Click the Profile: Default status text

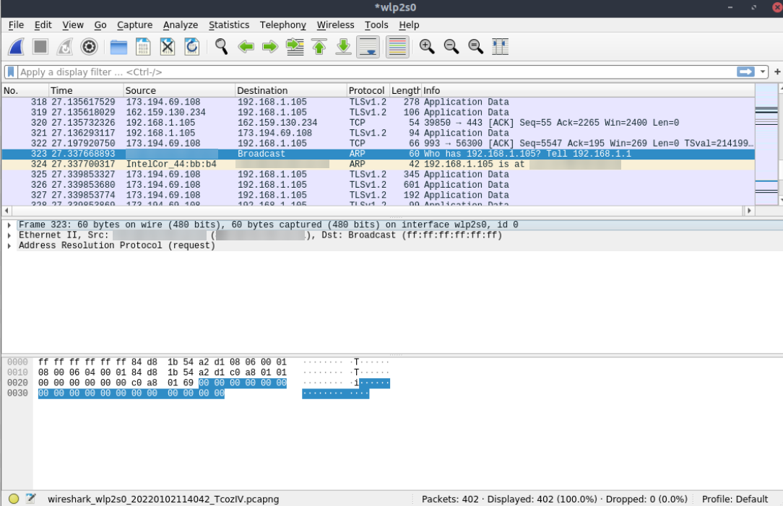tap(735, 499)
